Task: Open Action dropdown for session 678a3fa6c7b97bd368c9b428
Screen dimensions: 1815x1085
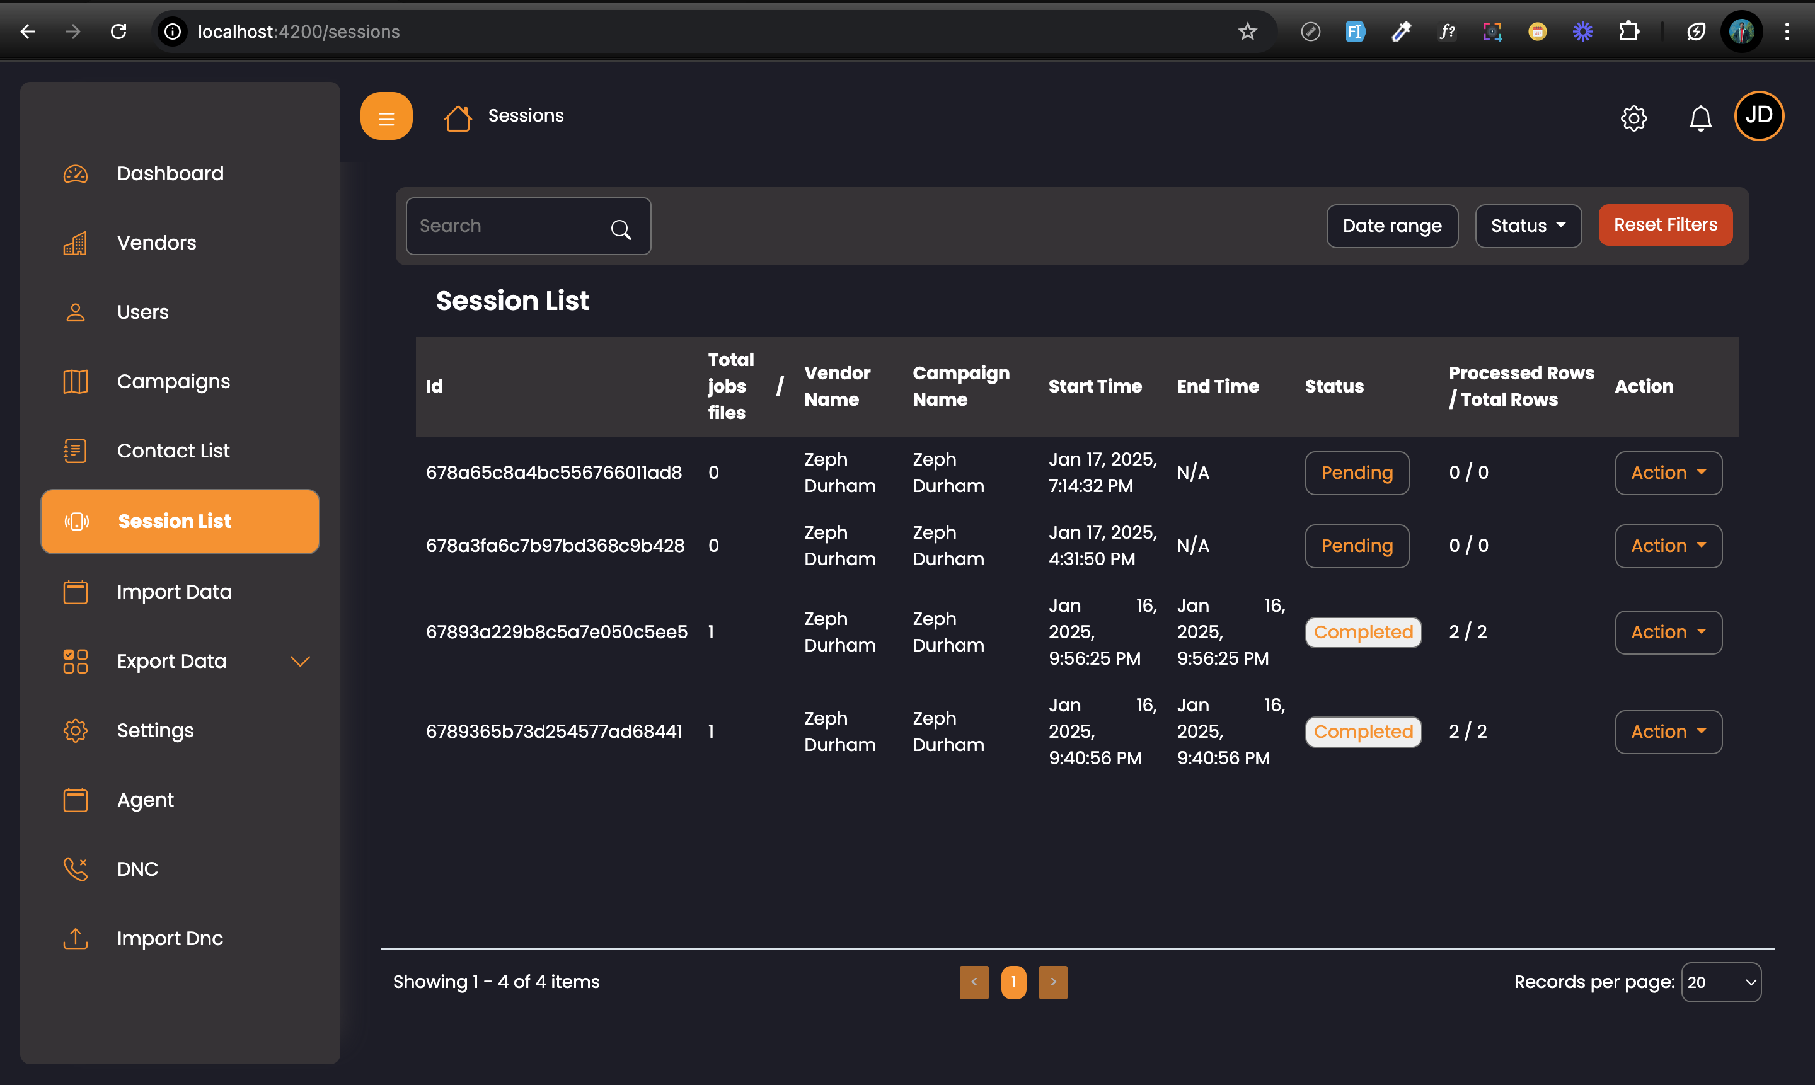Action: pyautogui.click(x=1668, y=546)
